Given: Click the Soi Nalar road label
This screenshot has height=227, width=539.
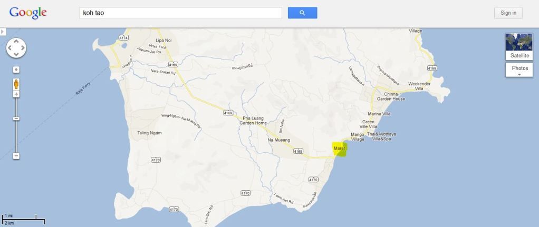Looking at the screenshot, I should click(282, 126).
